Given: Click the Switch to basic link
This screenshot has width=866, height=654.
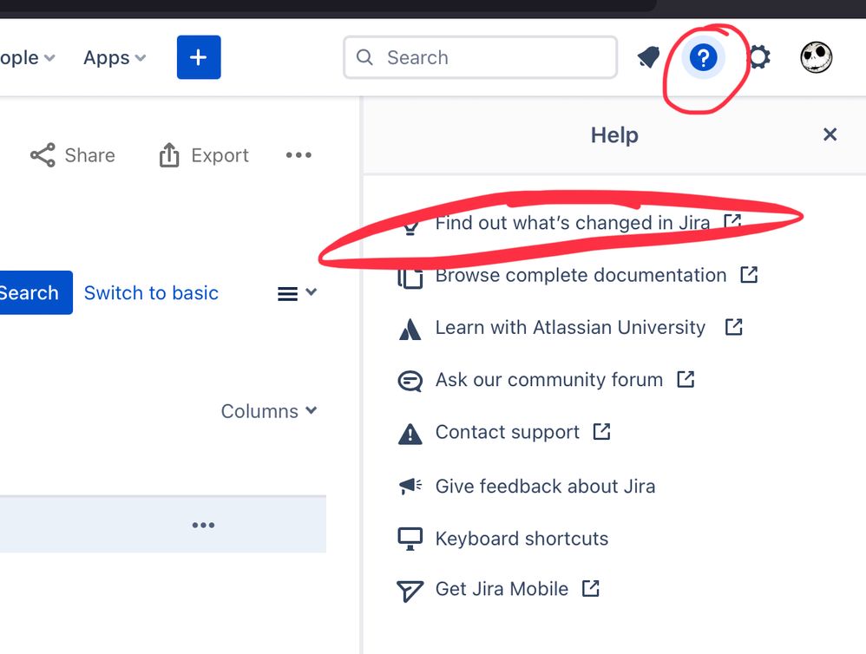Looking at the screenshot, I should point(151,292).
